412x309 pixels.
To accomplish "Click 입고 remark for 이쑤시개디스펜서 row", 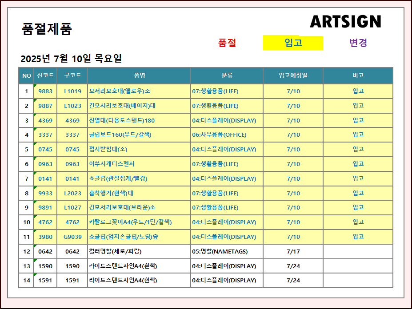I will 358,164.
